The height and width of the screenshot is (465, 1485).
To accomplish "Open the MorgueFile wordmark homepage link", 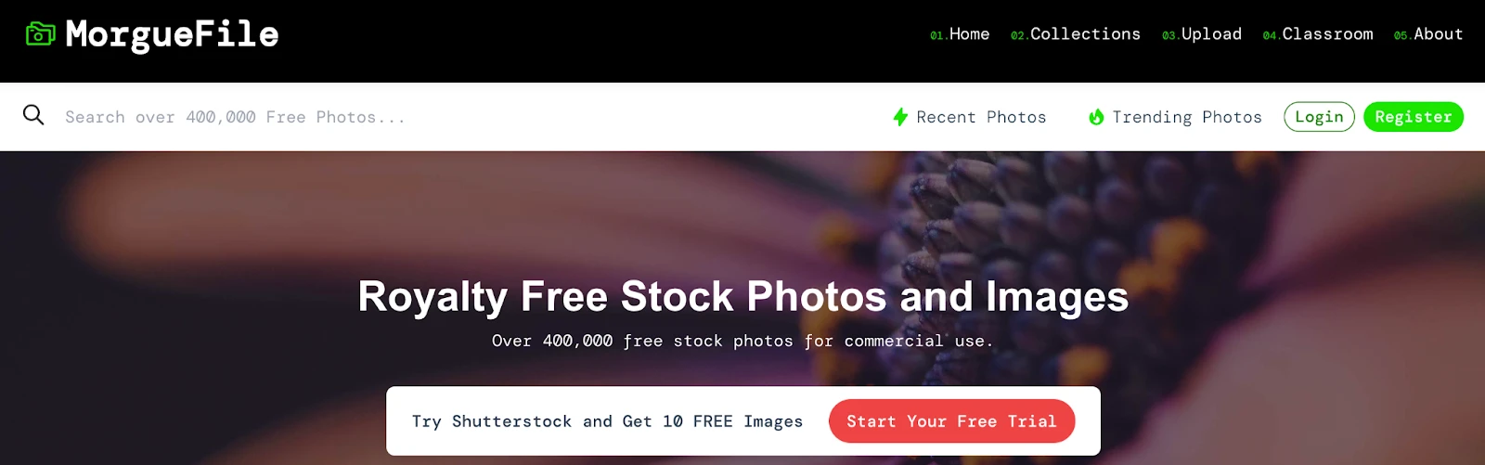I will (172, 34).
